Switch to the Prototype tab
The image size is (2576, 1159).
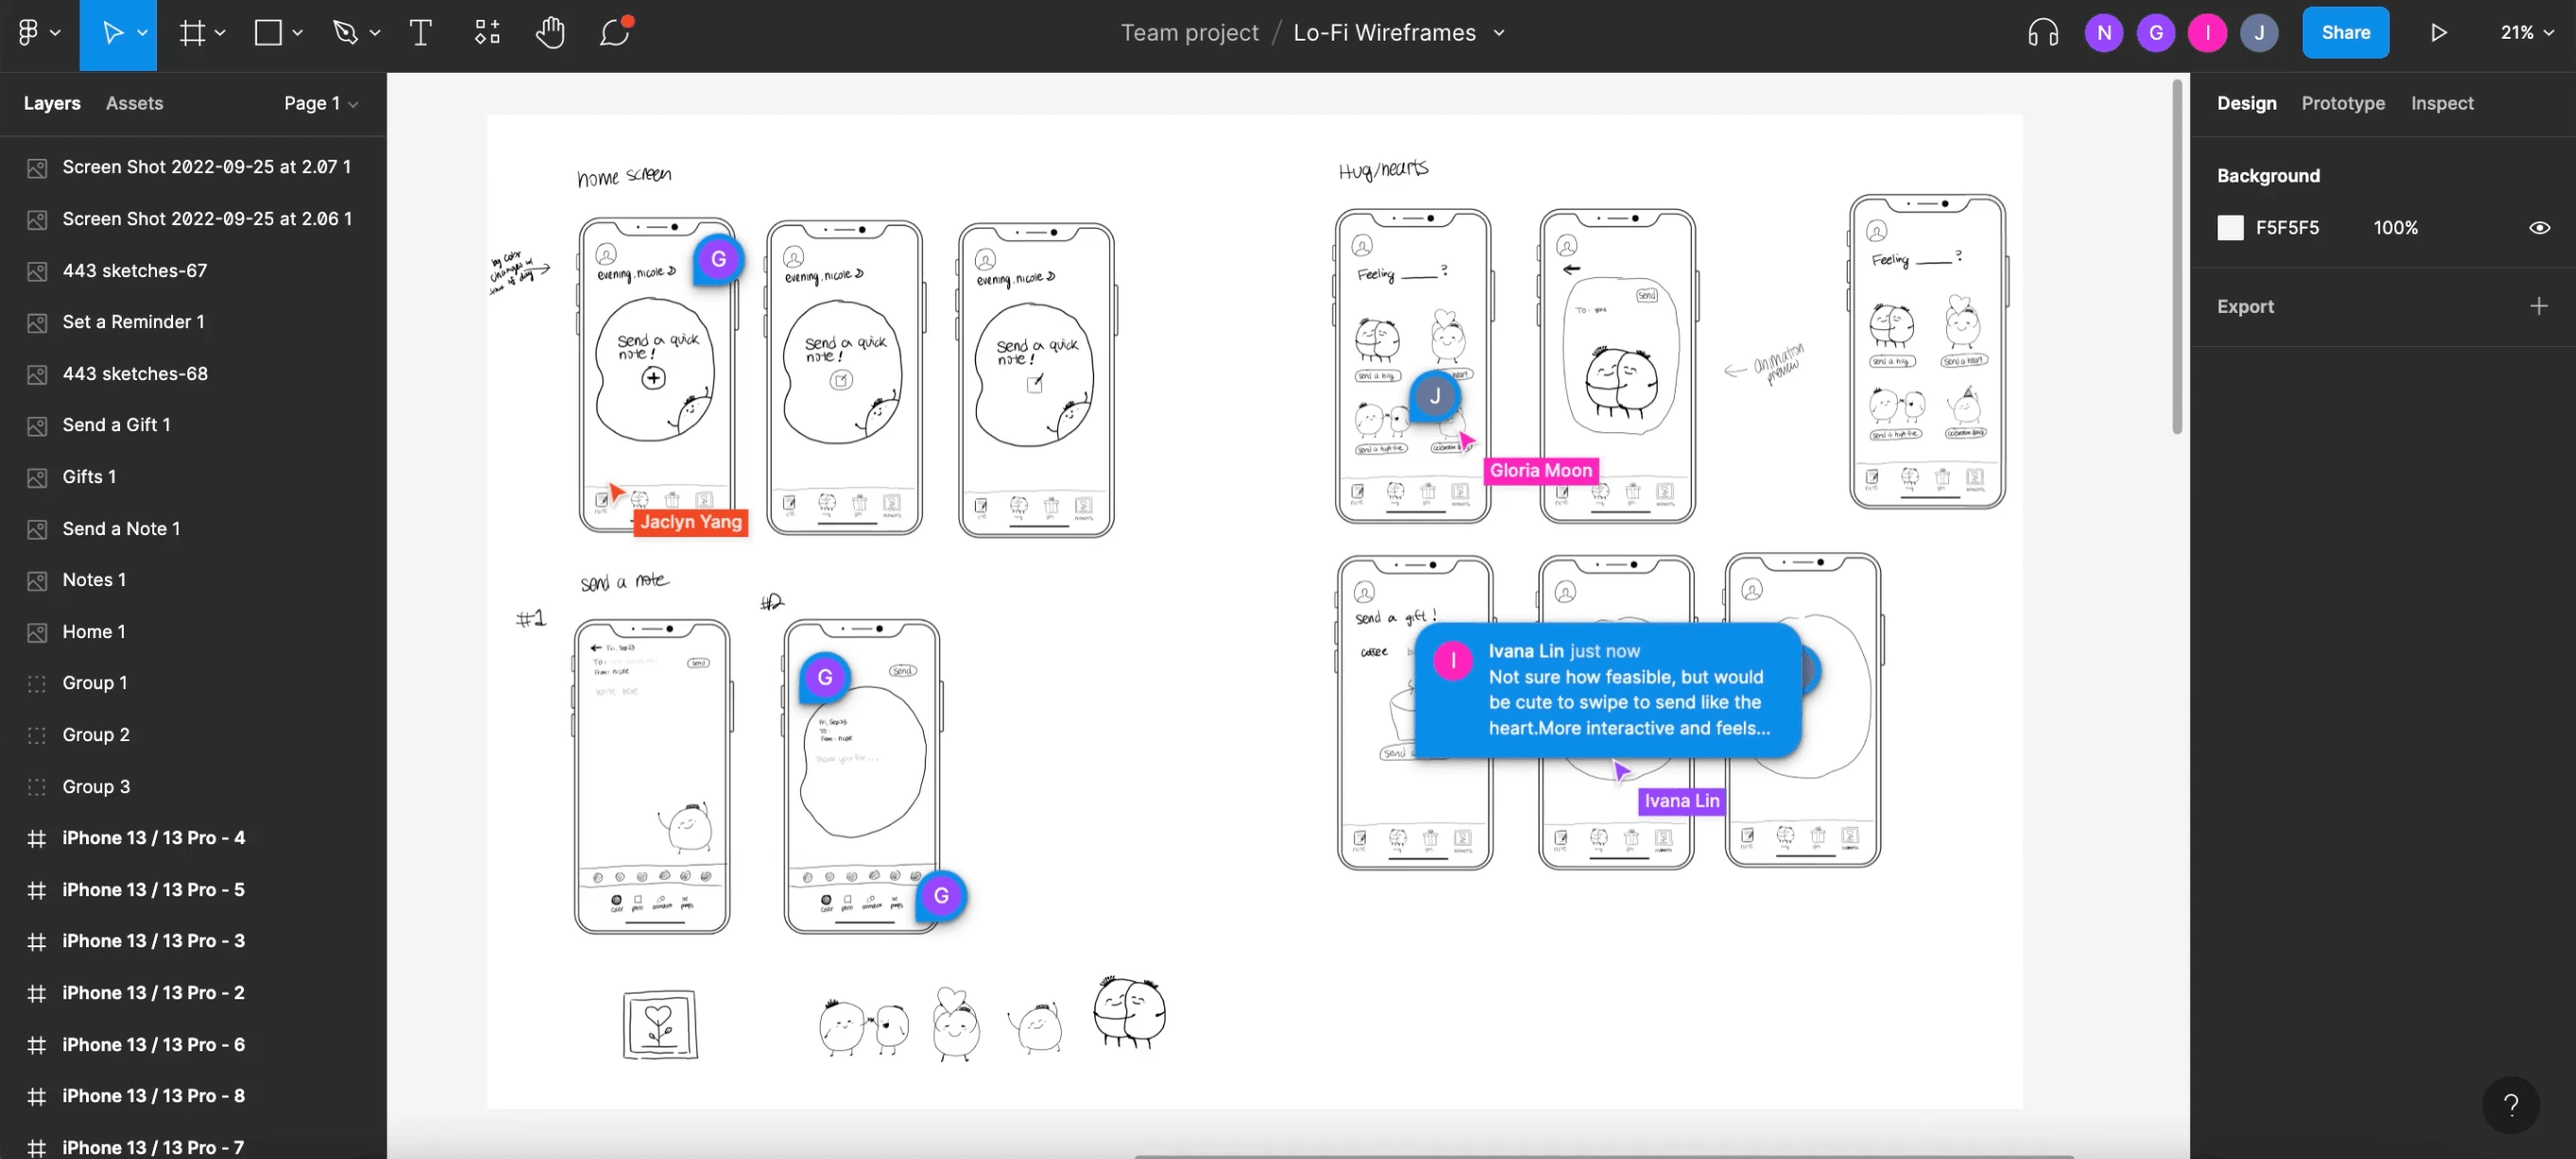click(2342, 103)
